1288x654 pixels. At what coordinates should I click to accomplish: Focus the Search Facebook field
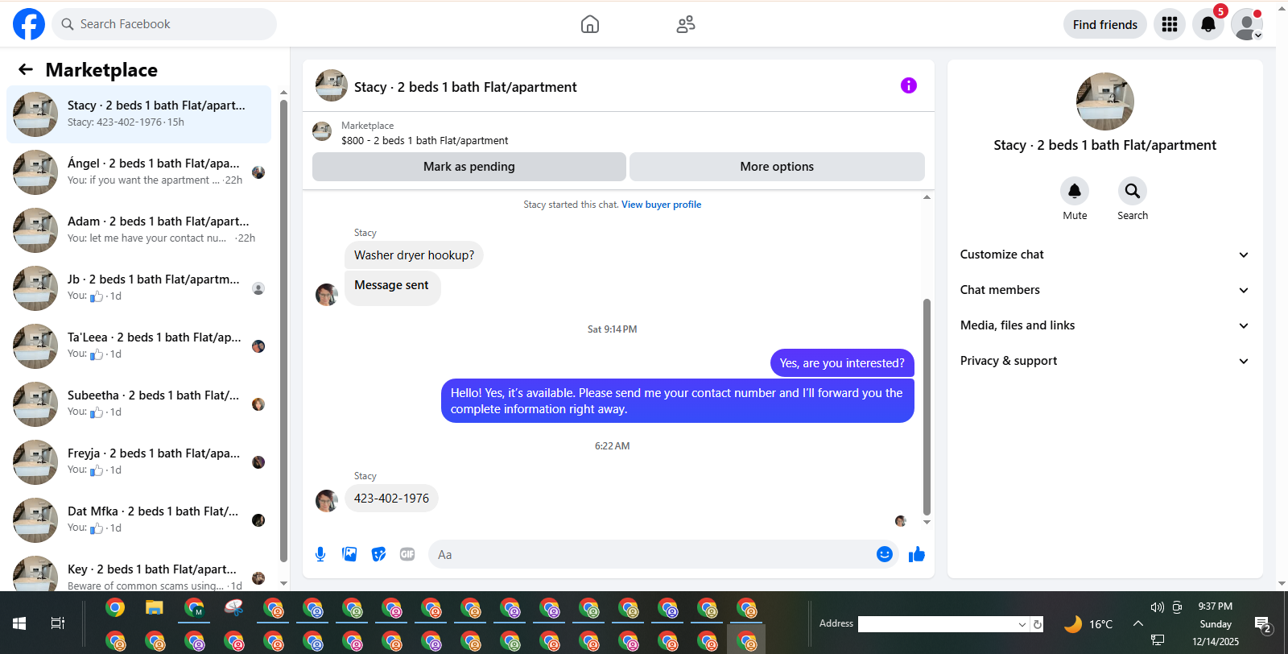(x=164, y=24)
